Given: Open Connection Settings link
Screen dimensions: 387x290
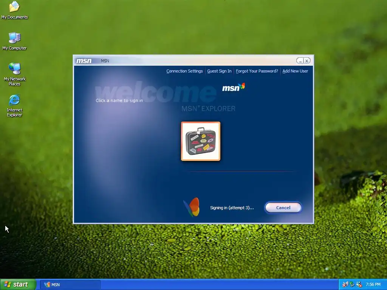Looking at the screenshot, I should point(184,71).
